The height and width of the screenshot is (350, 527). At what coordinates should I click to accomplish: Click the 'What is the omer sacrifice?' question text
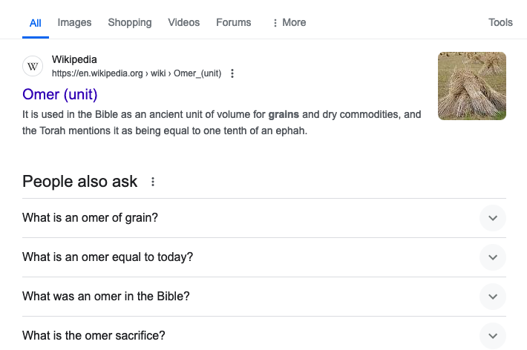pos(94,336)
